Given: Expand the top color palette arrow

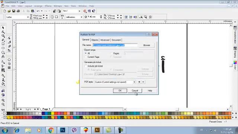Looking at the screenshot, I should [x=236, y=113].
